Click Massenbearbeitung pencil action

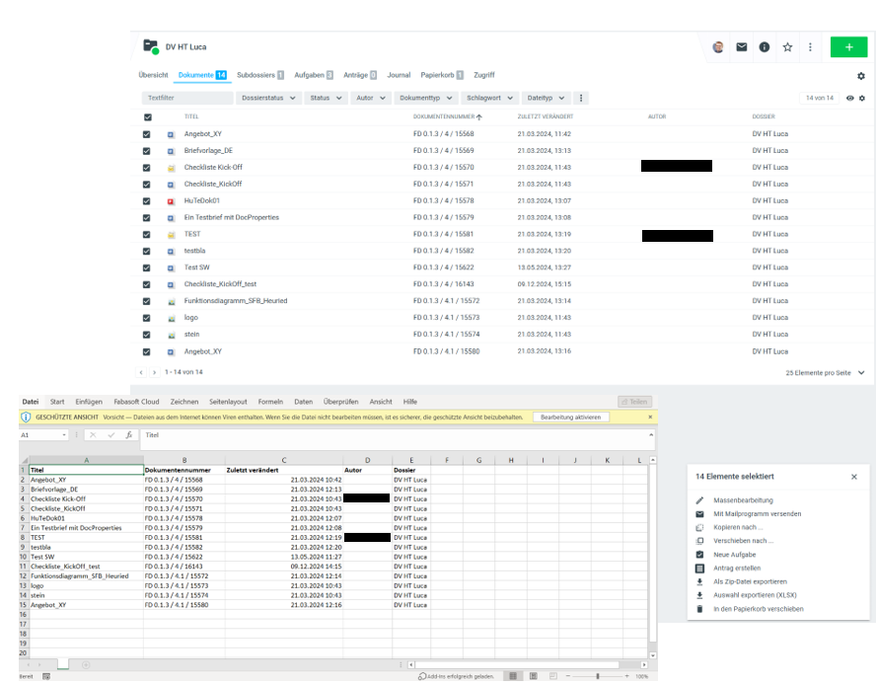(744, 500)
